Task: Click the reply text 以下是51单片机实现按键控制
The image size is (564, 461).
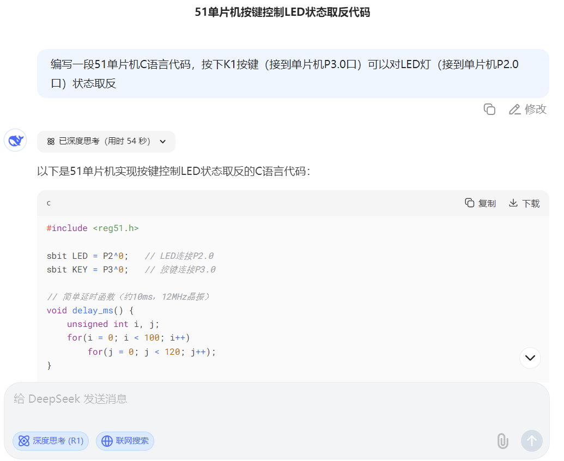Action: point(173,171)
